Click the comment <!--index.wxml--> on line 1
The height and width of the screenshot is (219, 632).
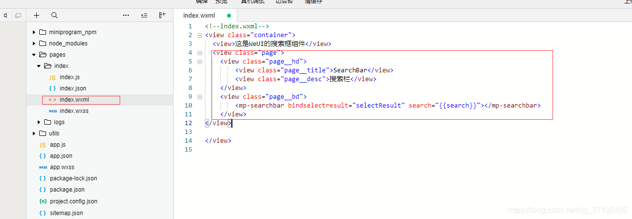tap(237, 26)
